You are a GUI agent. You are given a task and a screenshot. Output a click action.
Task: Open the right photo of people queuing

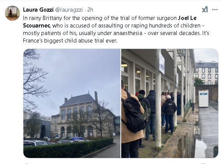coord(170,103)
